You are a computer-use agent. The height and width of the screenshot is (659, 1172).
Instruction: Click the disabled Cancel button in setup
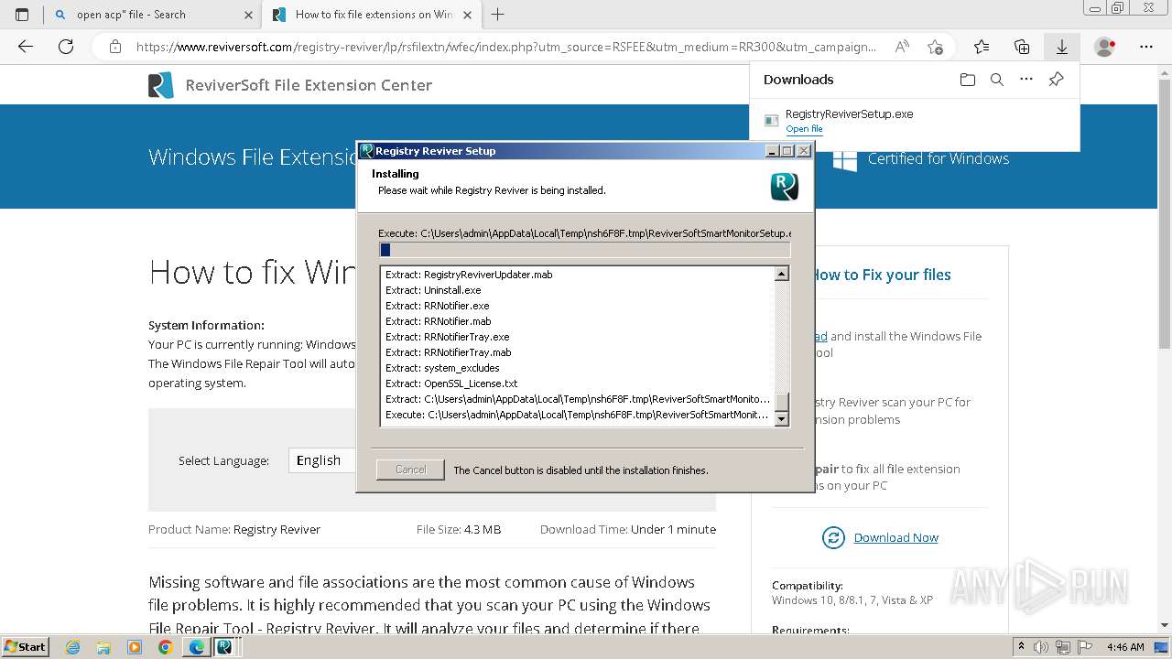(410, 470)
